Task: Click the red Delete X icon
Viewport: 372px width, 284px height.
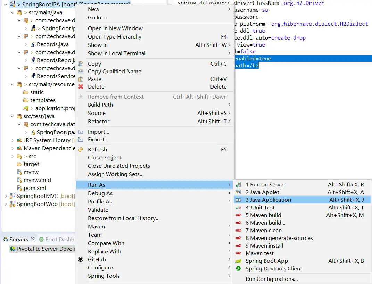Action: point(81,86)
